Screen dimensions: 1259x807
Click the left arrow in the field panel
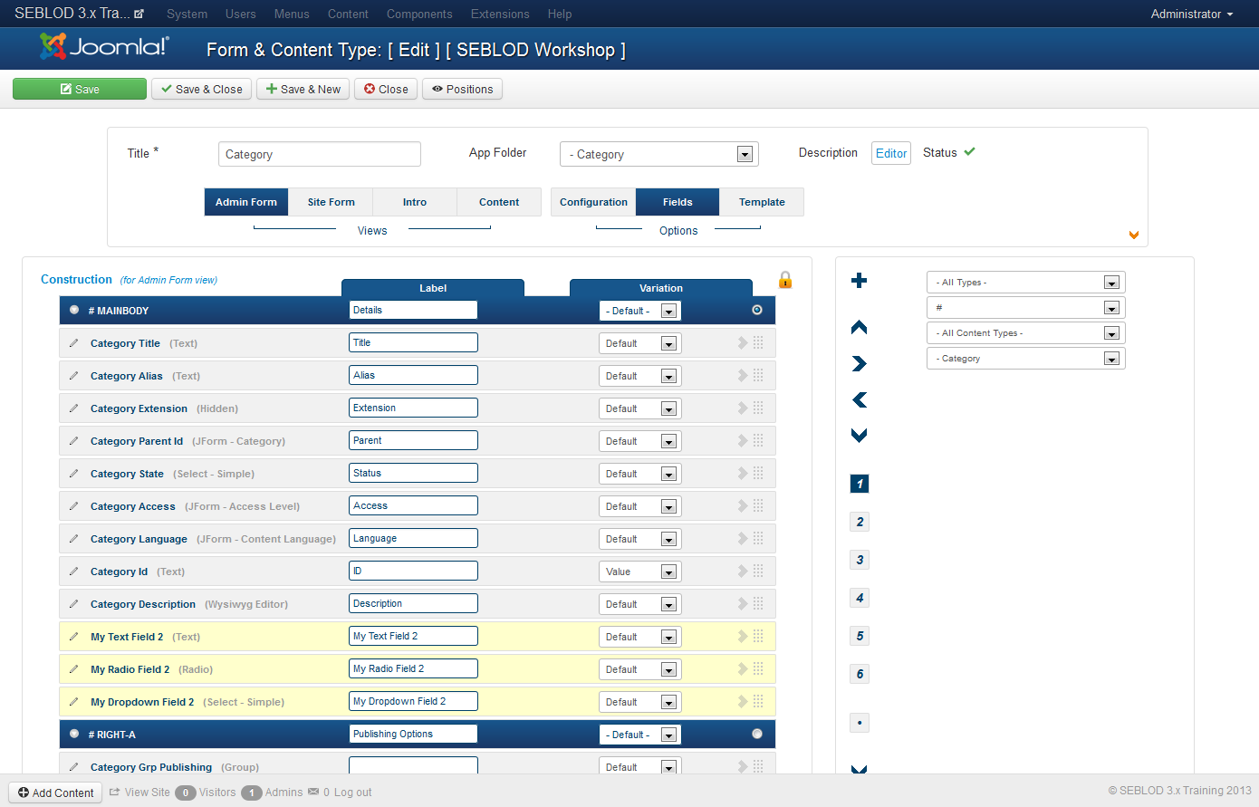tap(860, 399)
